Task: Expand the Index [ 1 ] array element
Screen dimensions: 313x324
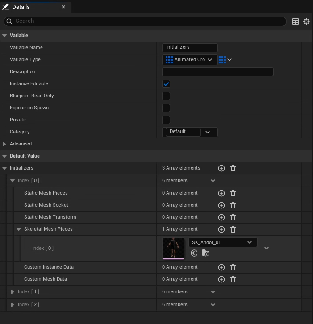Action: point(13,292)
